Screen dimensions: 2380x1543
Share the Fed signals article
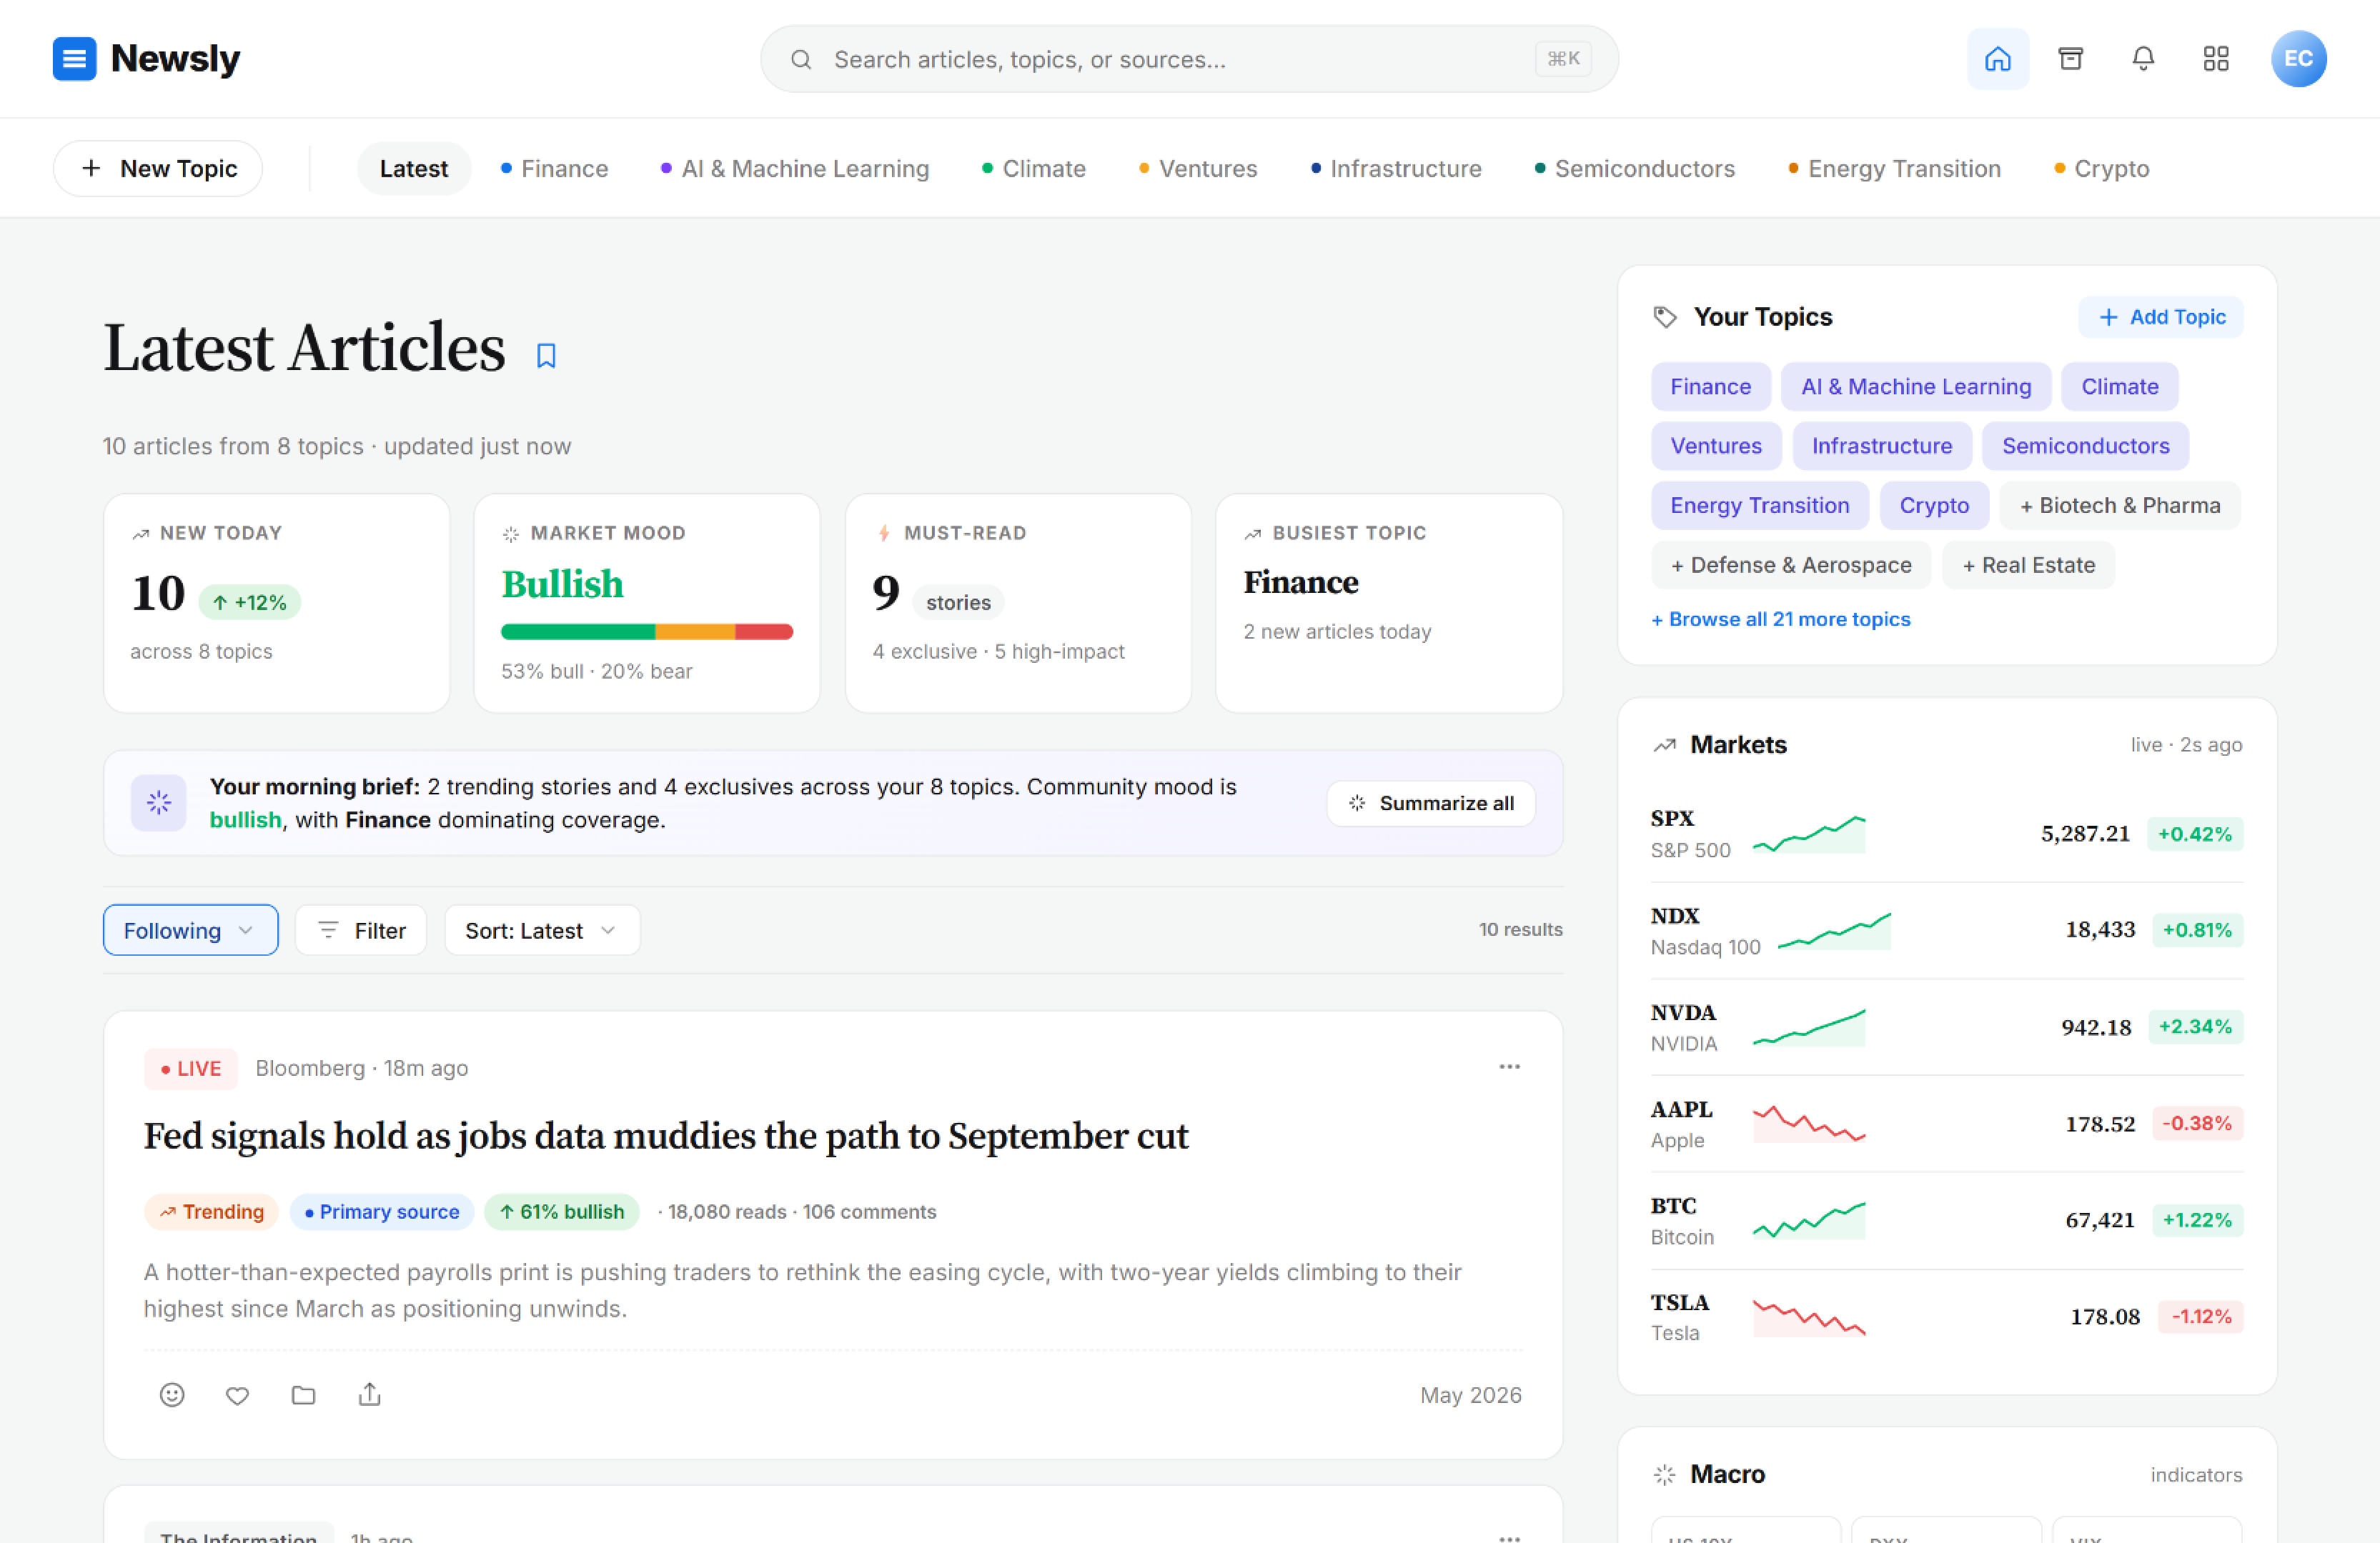click(369, 1394)
